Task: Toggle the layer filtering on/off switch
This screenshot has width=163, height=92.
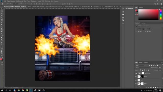Action: 162,65
